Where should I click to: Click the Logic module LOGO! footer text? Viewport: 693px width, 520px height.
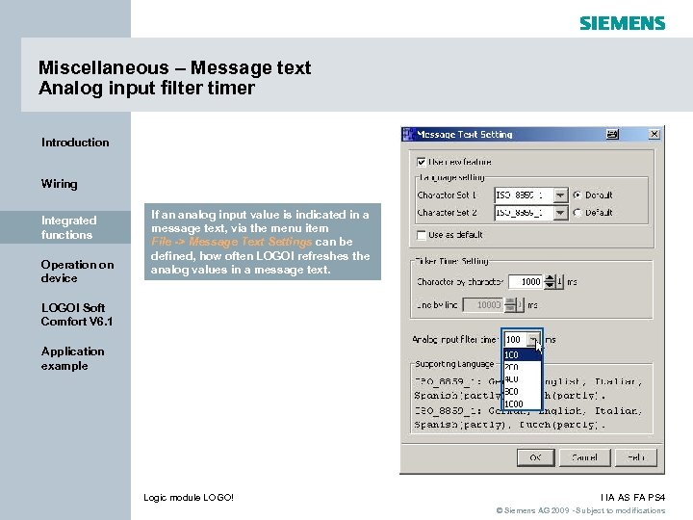coord(189,498)
